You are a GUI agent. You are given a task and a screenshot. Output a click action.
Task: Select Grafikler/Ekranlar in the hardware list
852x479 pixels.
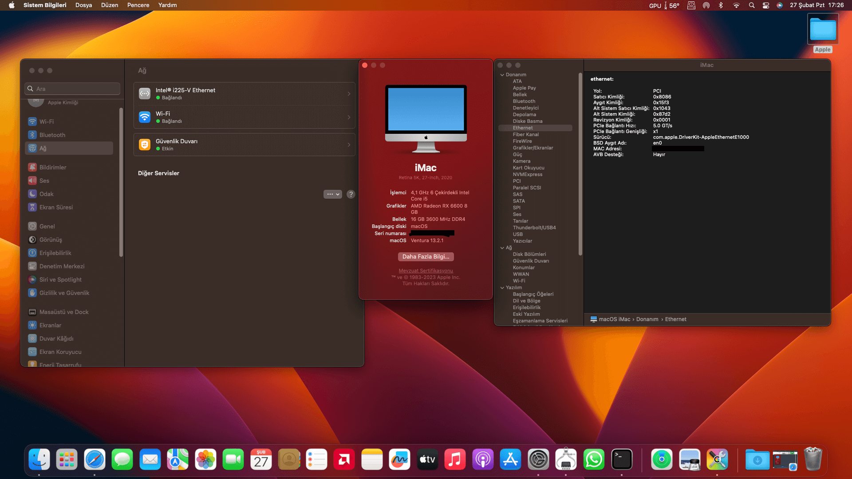pyautogui.click(x=533, y=148)
